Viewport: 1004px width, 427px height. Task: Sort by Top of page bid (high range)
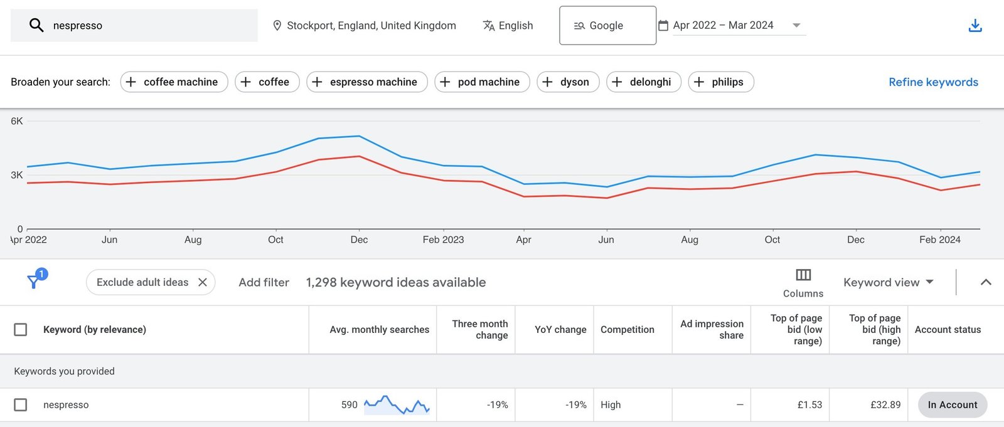(875, 330)
